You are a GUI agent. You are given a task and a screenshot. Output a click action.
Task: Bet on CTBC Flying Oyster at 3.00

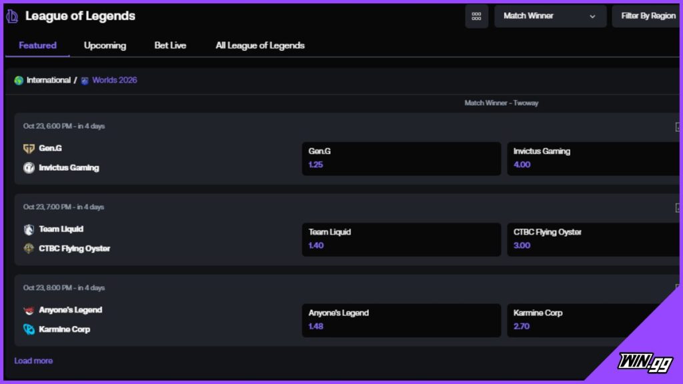tap(593, 239)
